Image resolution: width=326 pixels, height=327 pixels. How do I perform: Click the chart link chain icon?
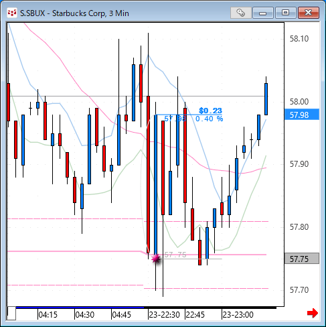tap(240, 13)
